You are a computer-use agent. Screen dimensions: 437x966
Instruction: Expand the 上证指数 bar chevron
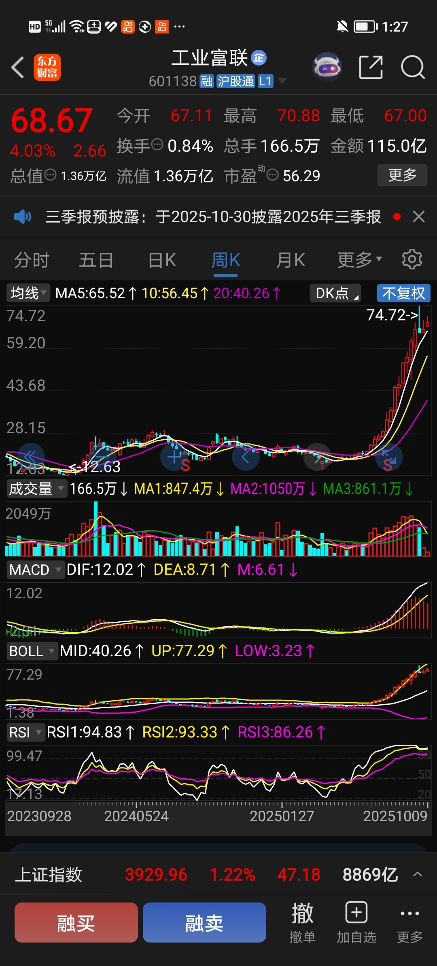(418, 875)
